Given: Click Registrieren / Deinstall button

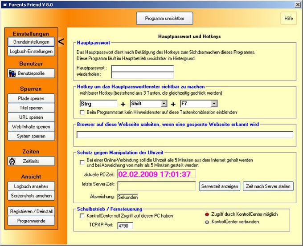Looking at the screenshot, I should click(31, 211).
